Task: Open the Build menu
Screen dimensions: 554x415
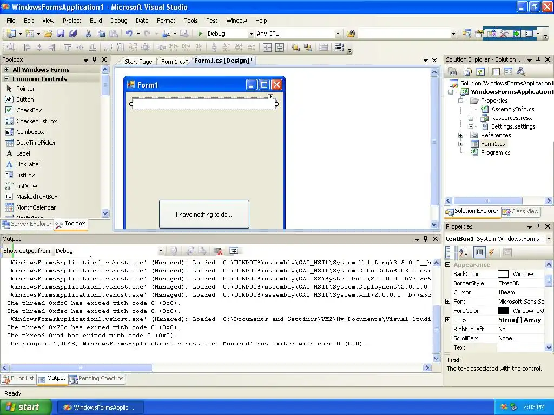Action: [96, 21]
